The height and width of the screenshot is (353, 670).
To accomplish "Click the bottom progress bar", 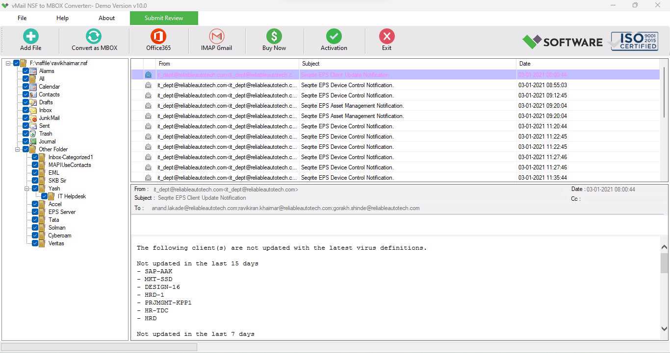I will (x=99, y=347).
